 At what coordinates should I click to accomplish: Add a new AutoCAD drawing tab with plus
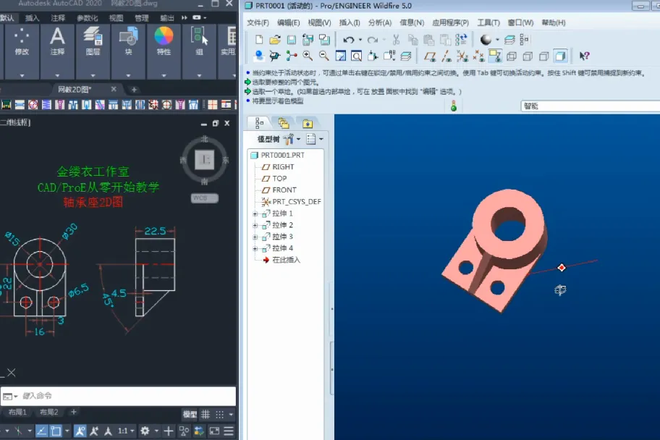(134, 90)
